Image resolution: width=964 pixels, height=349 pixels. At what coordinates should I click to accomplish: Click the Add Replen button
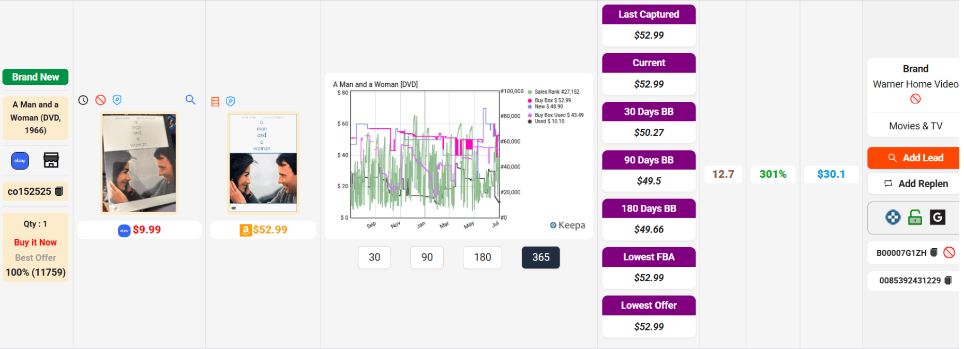915,184
